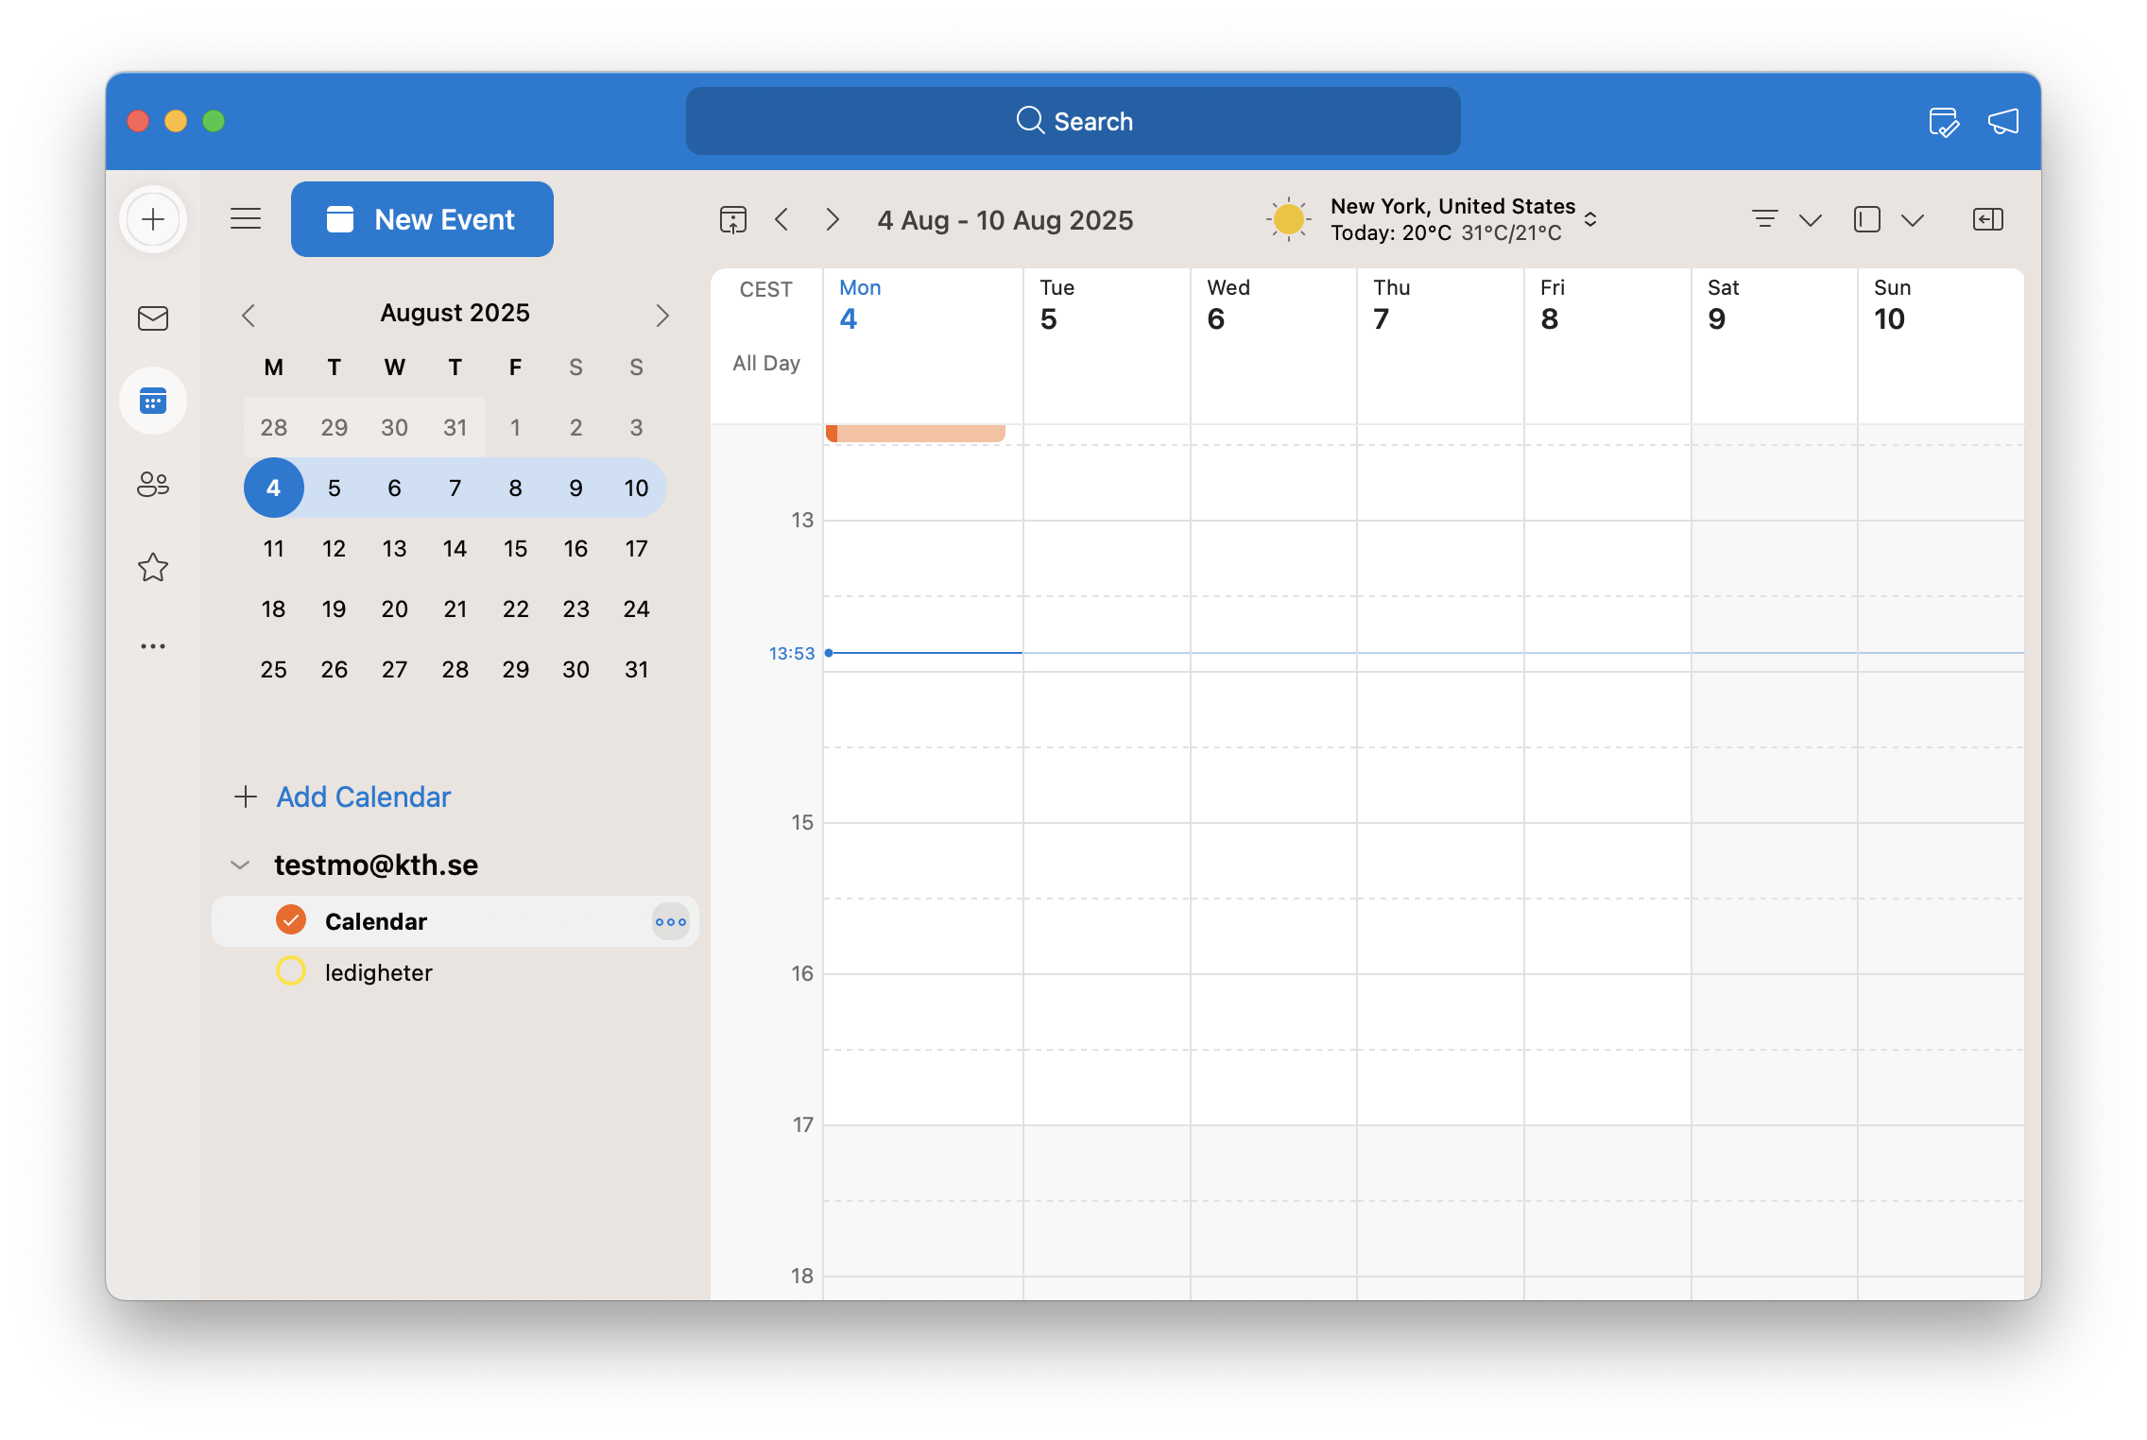Select the Calendar row in sidebar

pos(455,921)
